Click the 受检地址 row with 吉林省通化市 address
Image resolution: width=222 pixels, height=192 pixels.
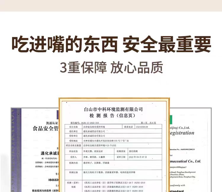click(x=113, y=141)
